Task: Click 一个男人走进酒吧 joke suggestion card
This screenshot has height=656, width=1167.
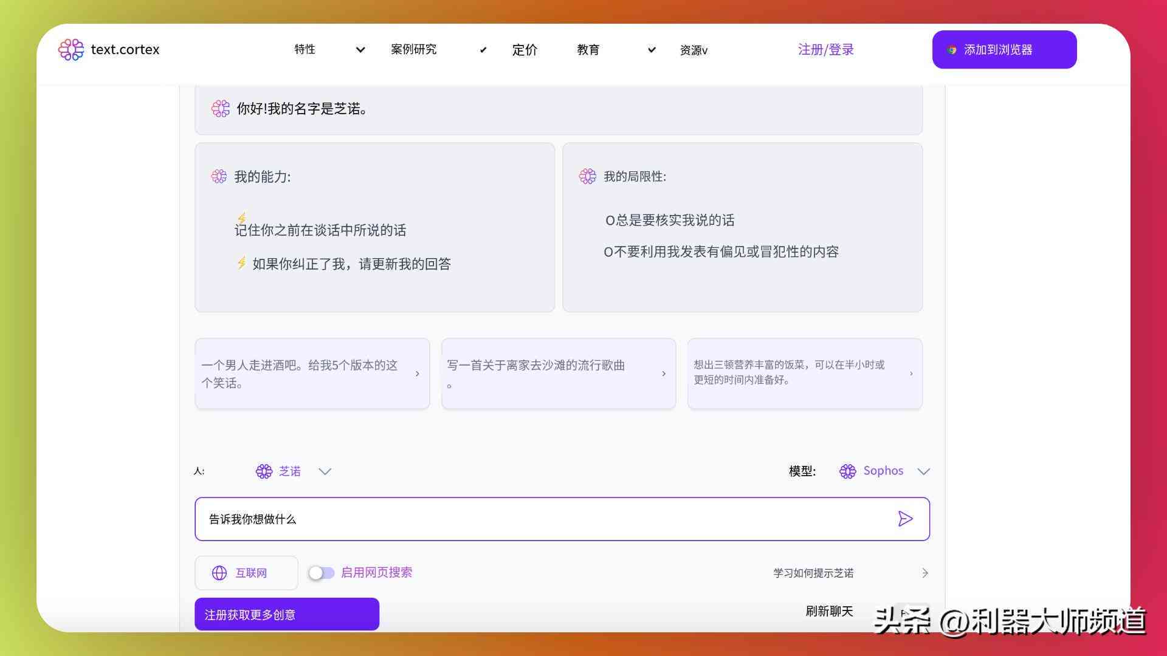Action: coord(312,374)
